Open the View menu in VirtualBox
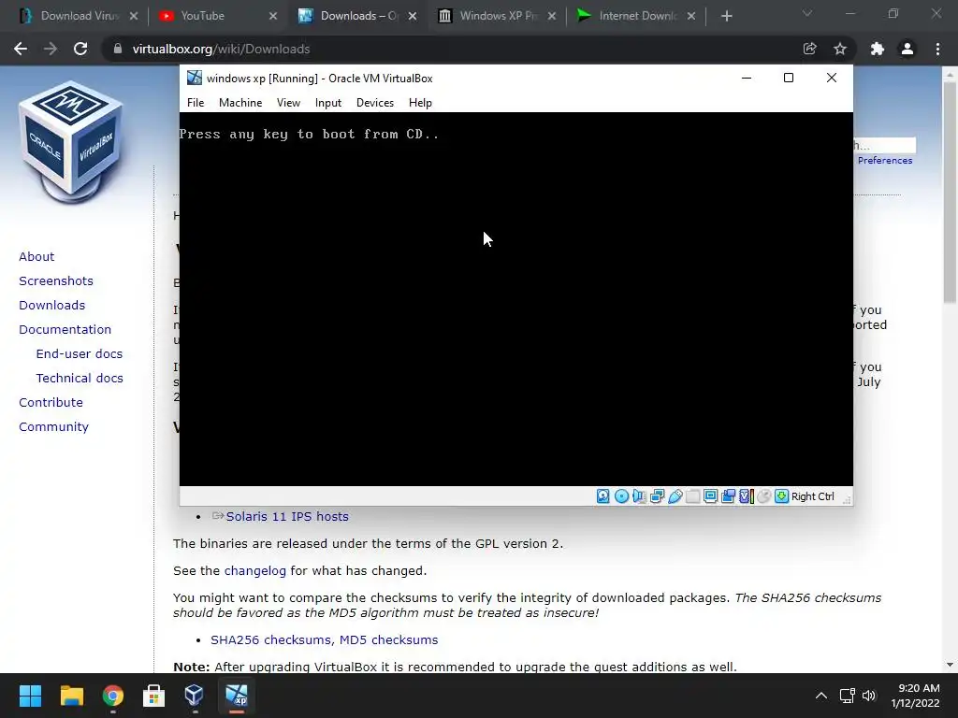The height and width of the screenshot is (718, 958). point(288,103)
